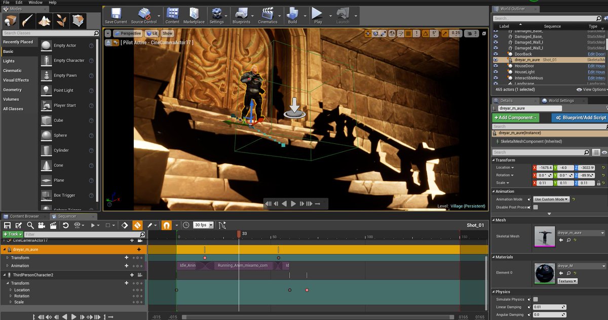Click Edit DoorBack link in outliner
608x320 pixels.
click(596, 54)
